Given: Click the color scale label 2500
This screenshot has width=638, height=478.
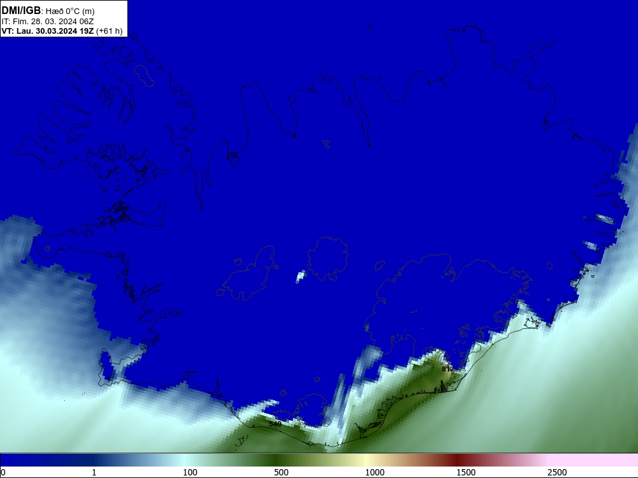Looking at the screenshot, I should (x=557, y=472).
